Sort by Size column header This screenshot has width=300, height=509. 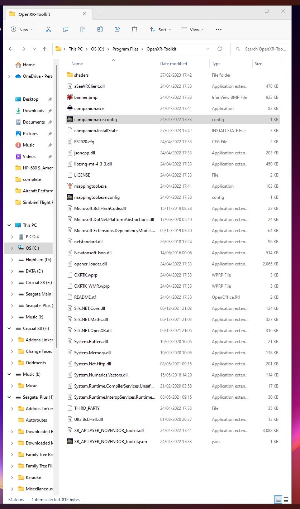[258, 64]
